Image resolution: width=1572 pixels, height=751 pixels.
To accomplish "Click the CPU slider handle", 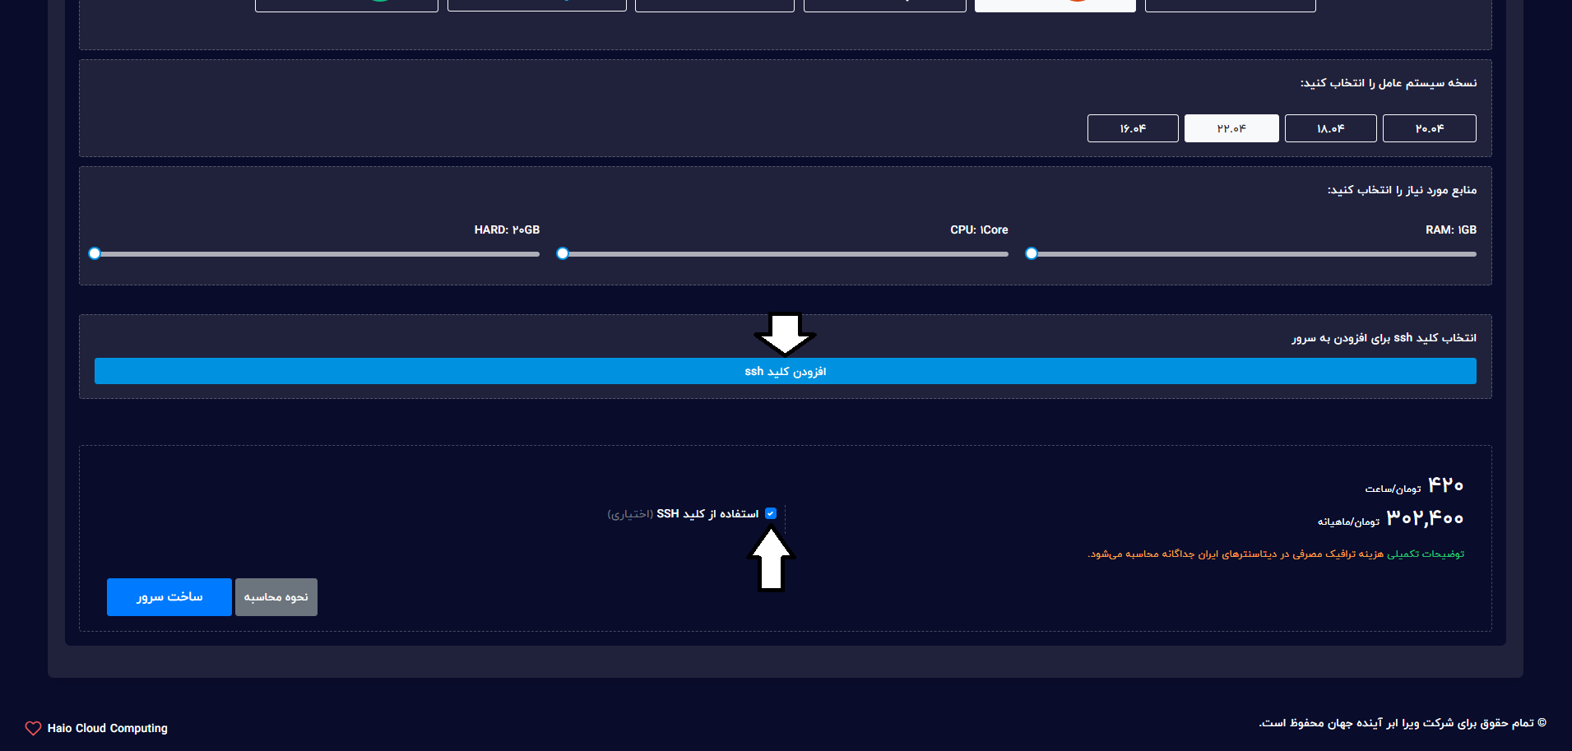I will 563,253.
